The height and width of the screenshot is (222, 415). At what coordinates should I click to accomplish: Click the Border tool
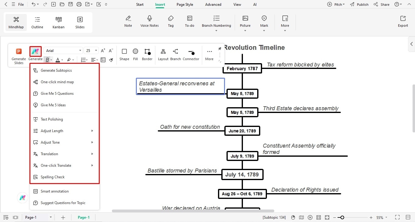[x=147, y=54]
